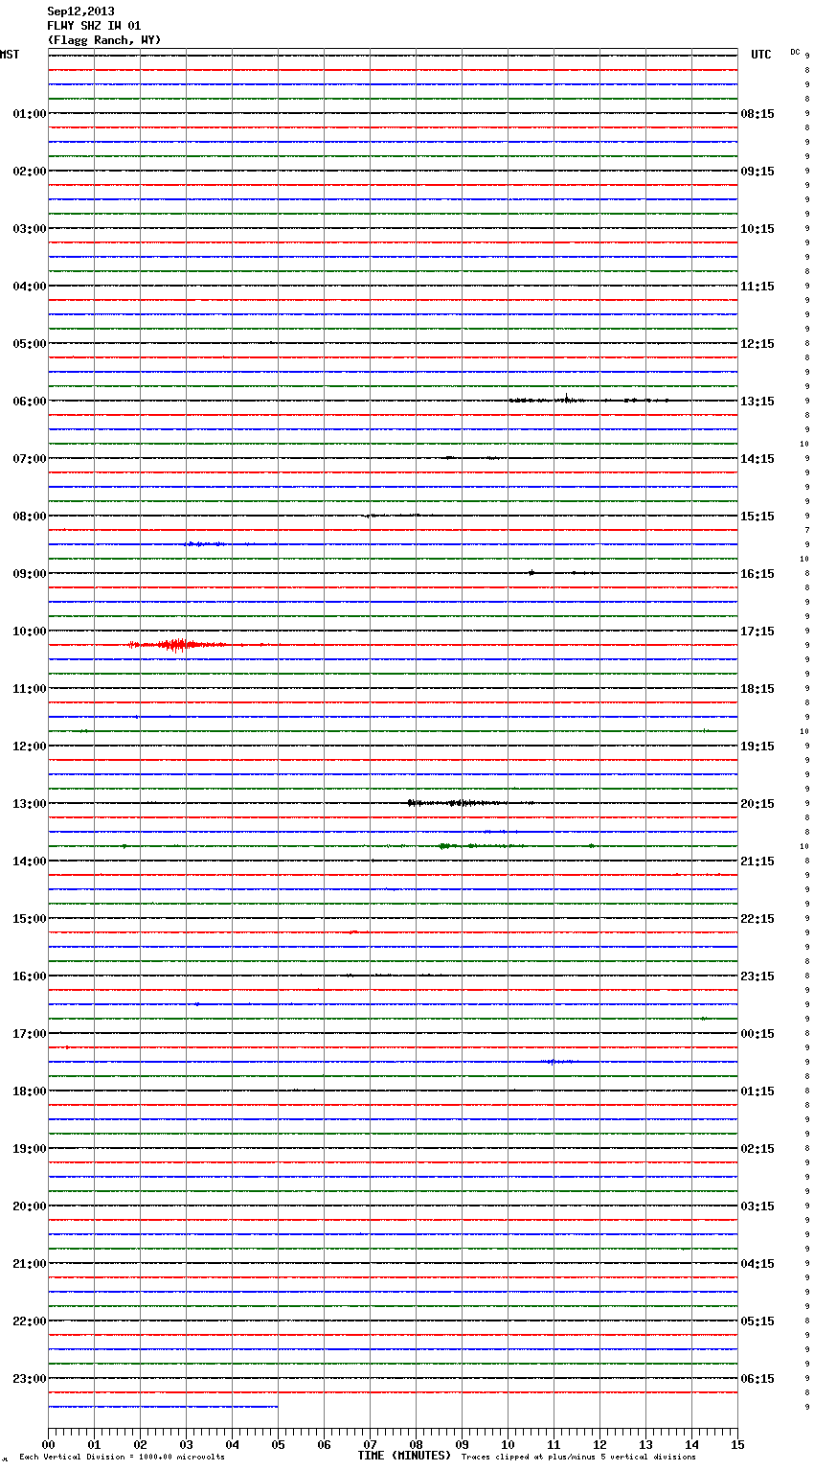Click the UTC column header
The image size is (814, 1470).
(x=761, y=55)
